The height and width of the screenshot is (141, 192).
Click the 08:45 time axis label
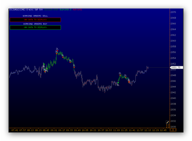(46, 130)
